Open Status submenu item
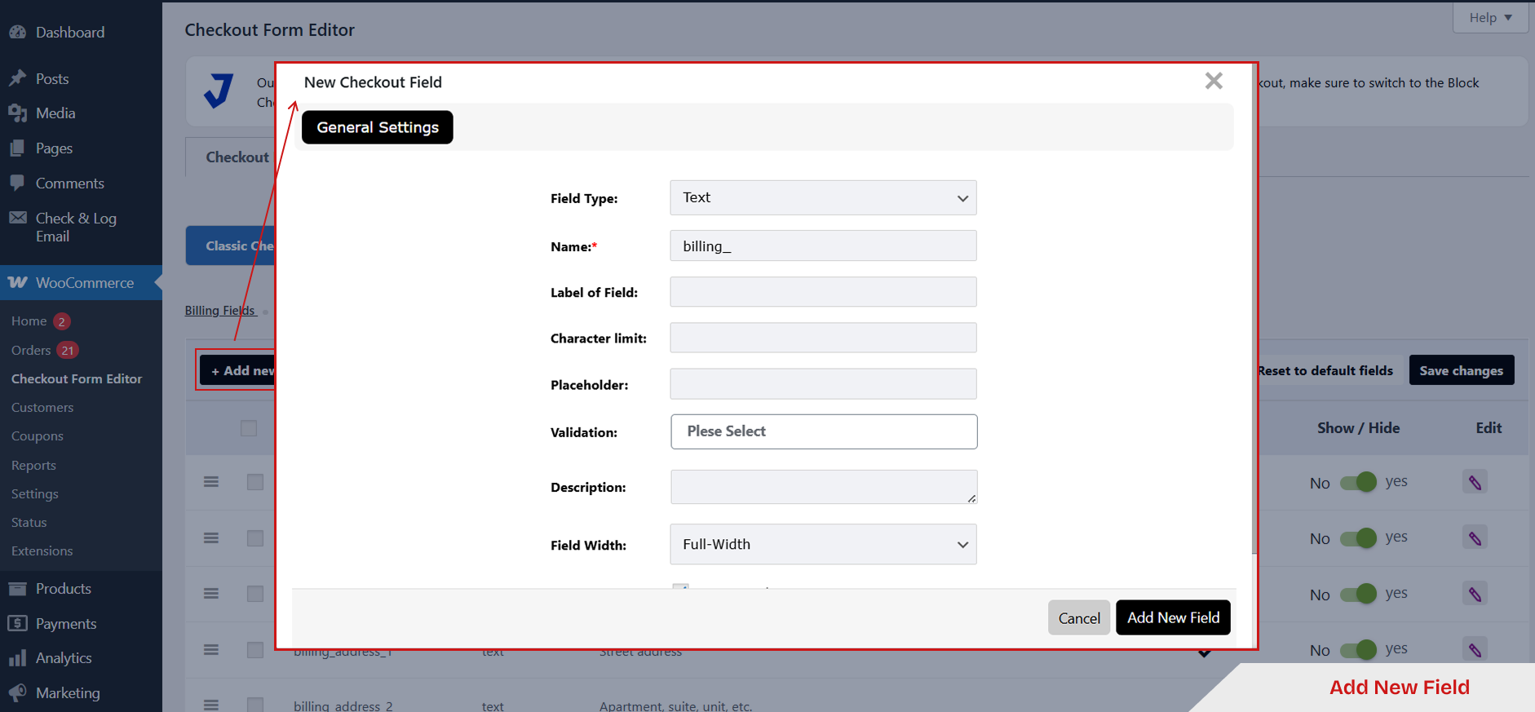 29,522
